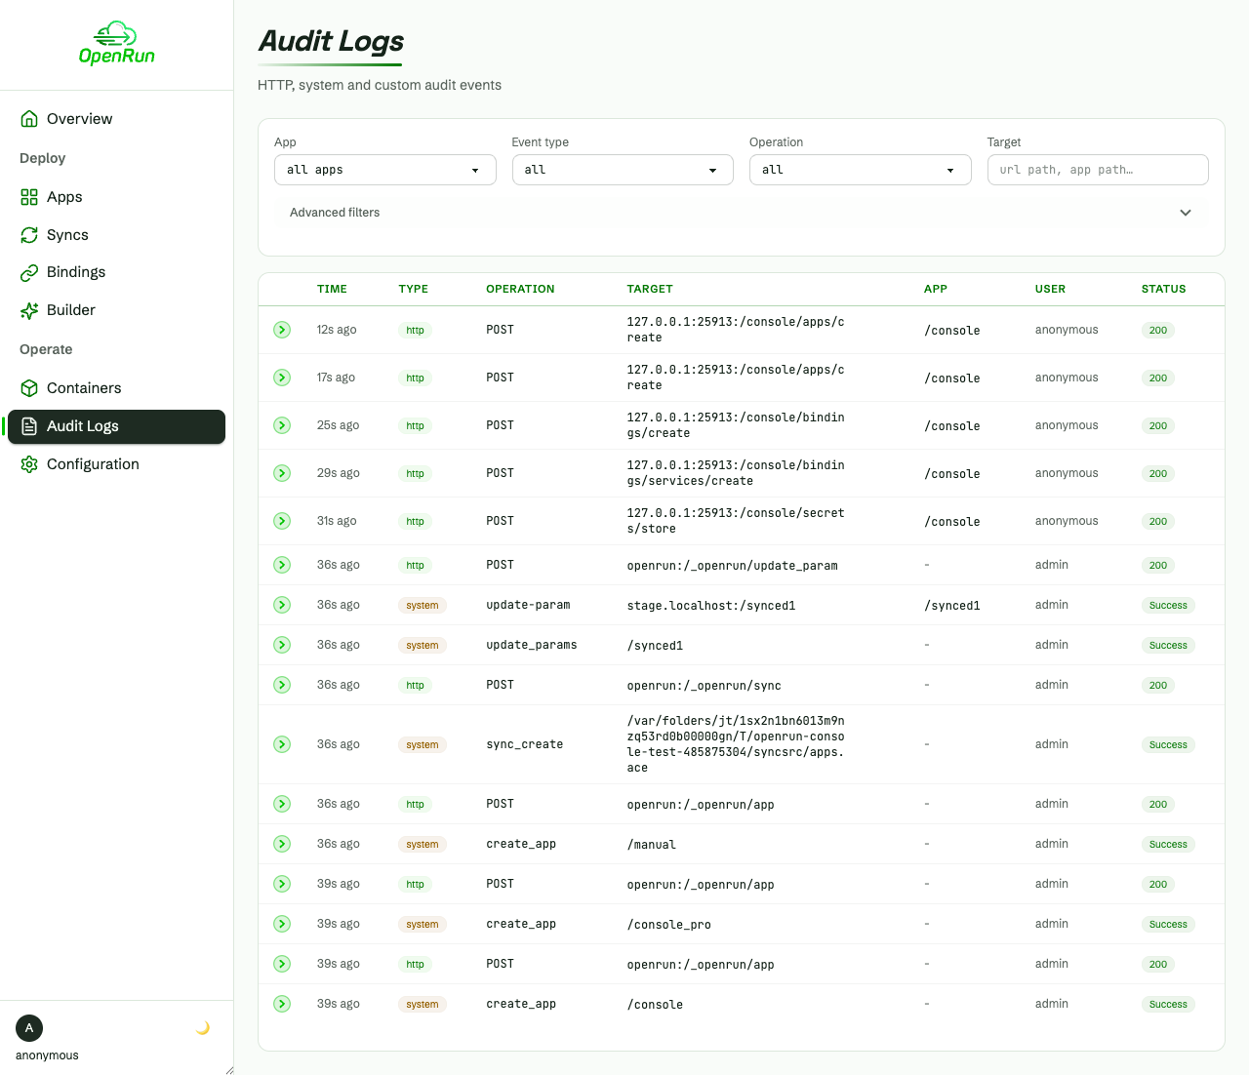
Task: Click the http badge in 31s ago row
Action: pyautogui.click(x=415, y=521)
